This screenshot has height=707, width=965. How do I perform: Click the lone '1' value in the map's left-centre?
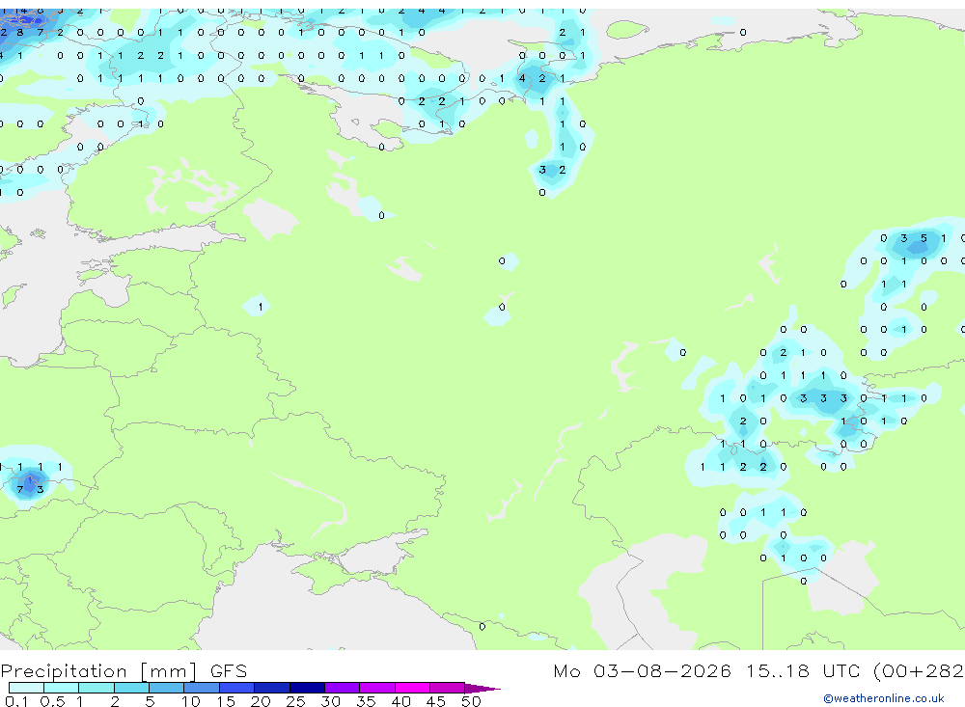[x=261, y=307]
